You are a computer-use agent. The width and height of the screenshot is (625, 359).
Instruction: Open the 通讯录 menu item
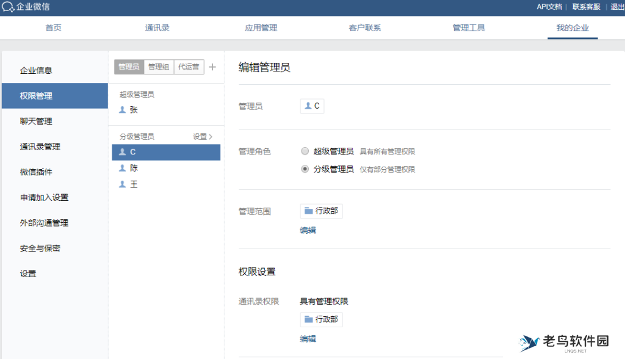coord(157,27)
